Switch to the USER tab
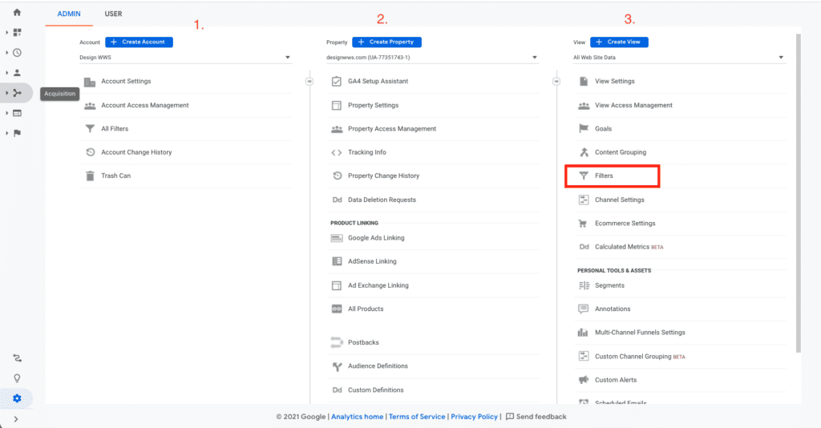The image size is (821, 428). (x=113, y=14)
